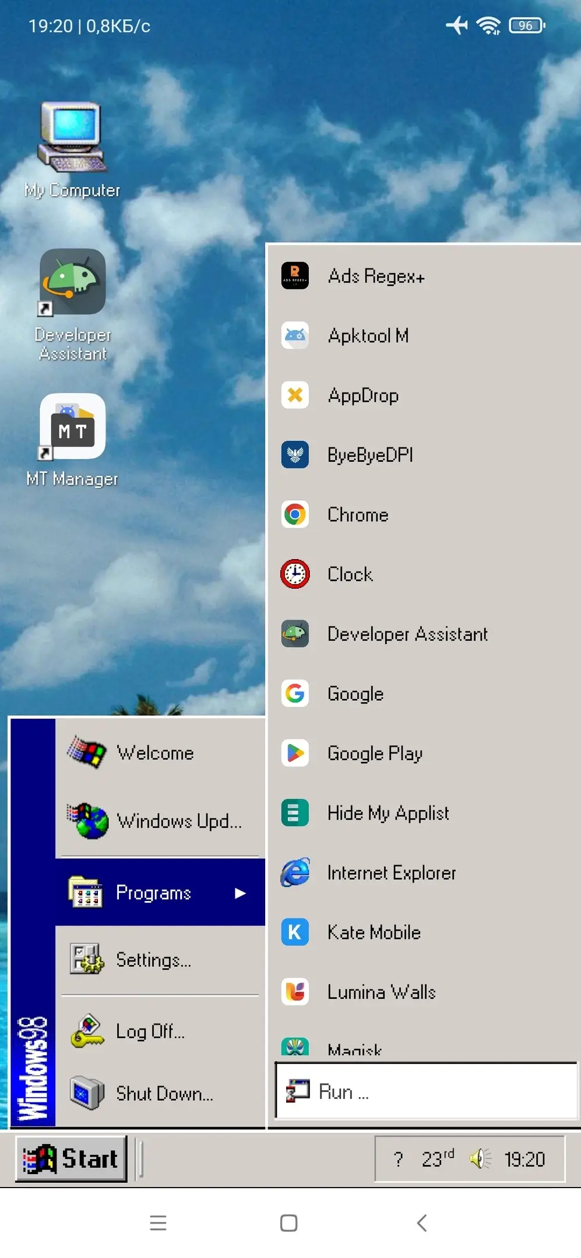
Task: Expand the Programs submenu arrow
Action: coord(240,893)
